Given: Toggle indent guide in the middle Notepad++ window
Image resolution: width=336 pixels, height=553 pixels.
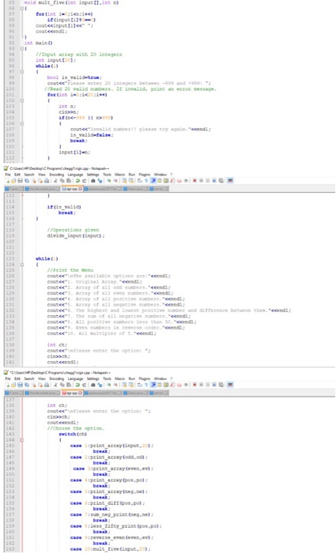Looking at the screenshot, I should point(153,181).
